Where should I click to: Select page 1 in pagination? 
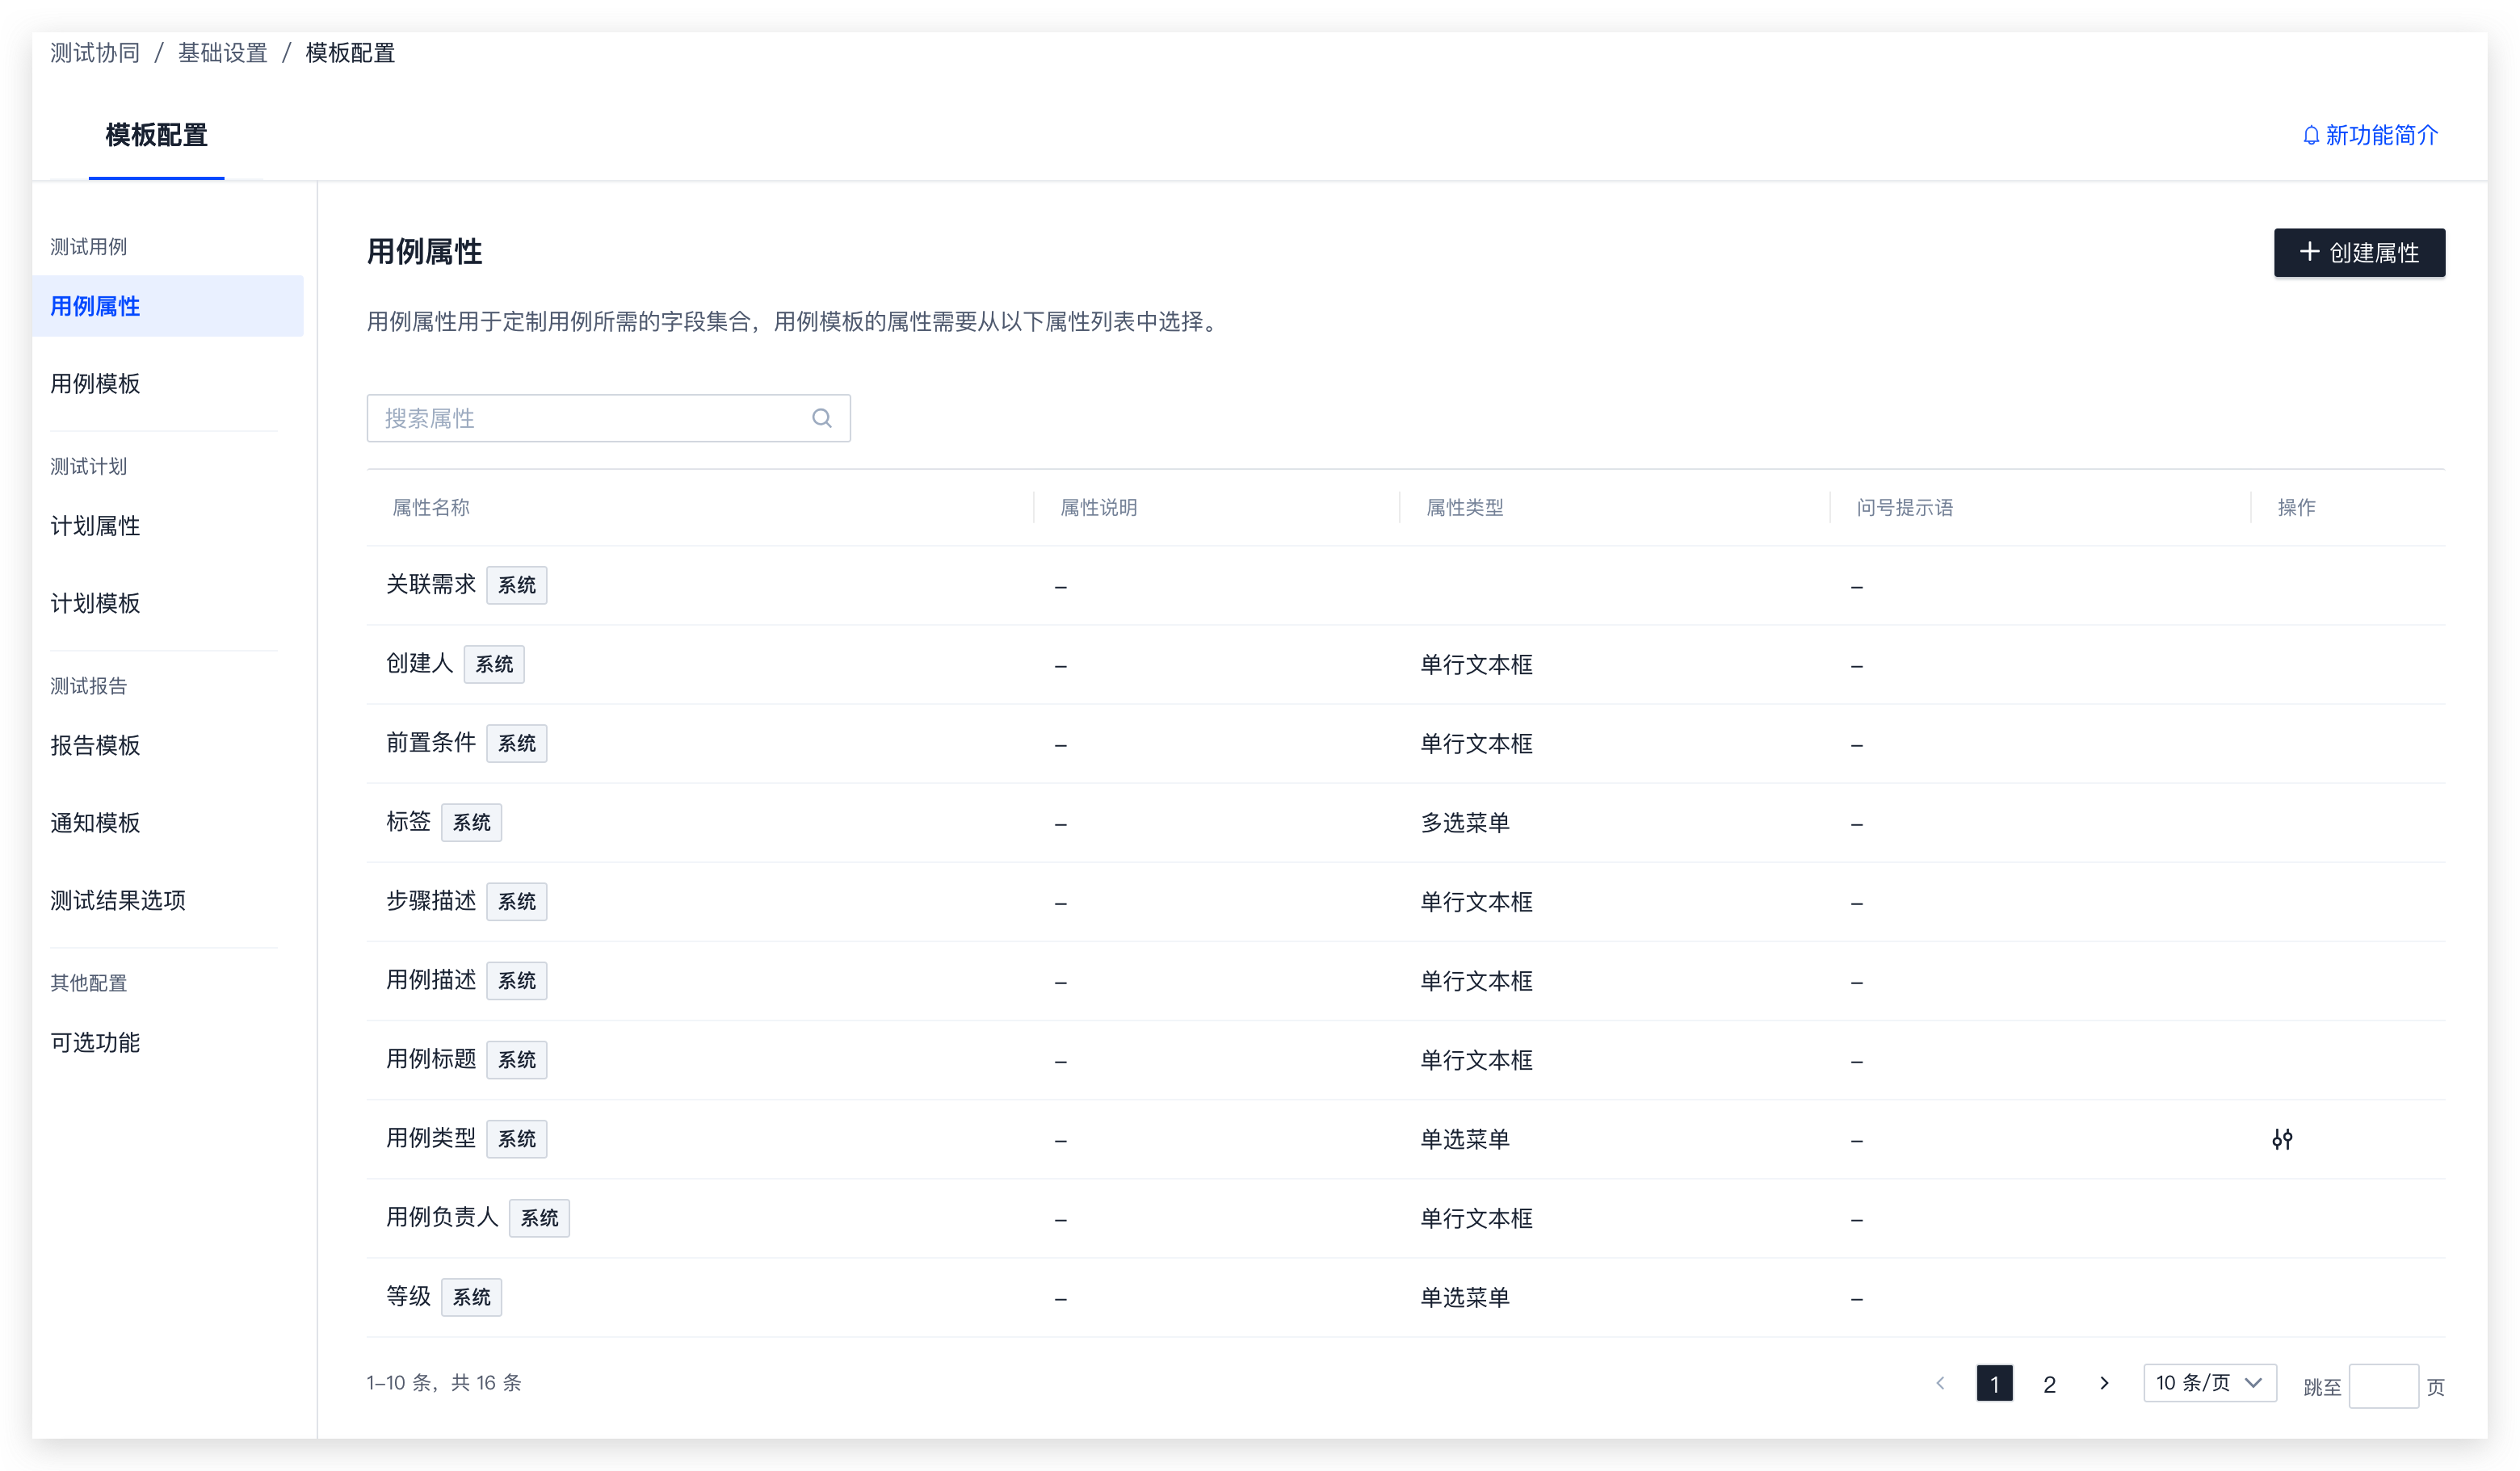click(x=1993, y=1384)
